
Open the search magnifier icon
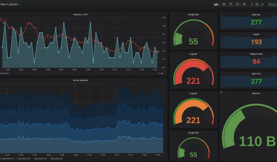click(x=257, y=4)
